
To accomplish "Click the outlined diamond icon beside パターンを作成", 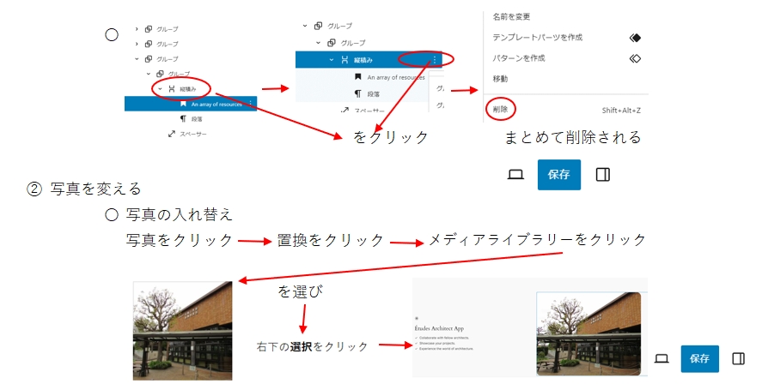I will (635, 58).
